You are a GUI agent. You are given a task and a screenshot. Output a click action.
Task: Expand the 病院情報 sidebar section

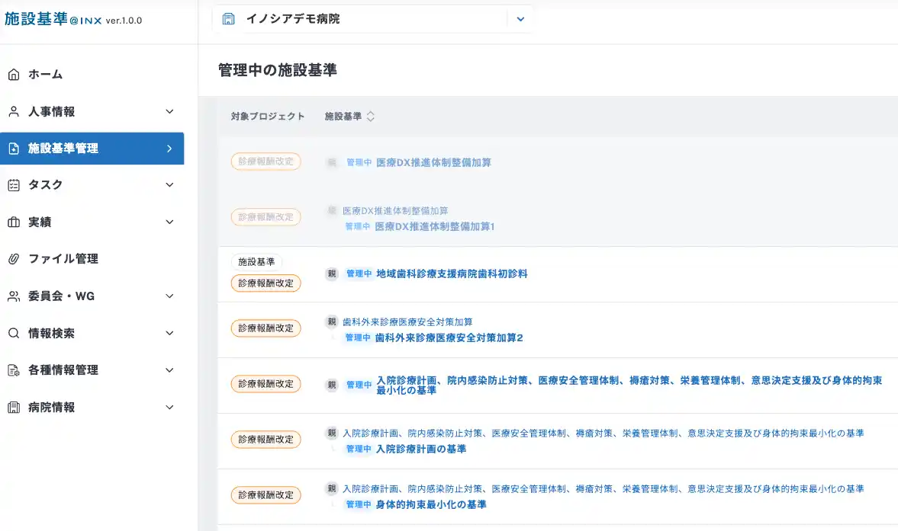[x=92, y=407]
